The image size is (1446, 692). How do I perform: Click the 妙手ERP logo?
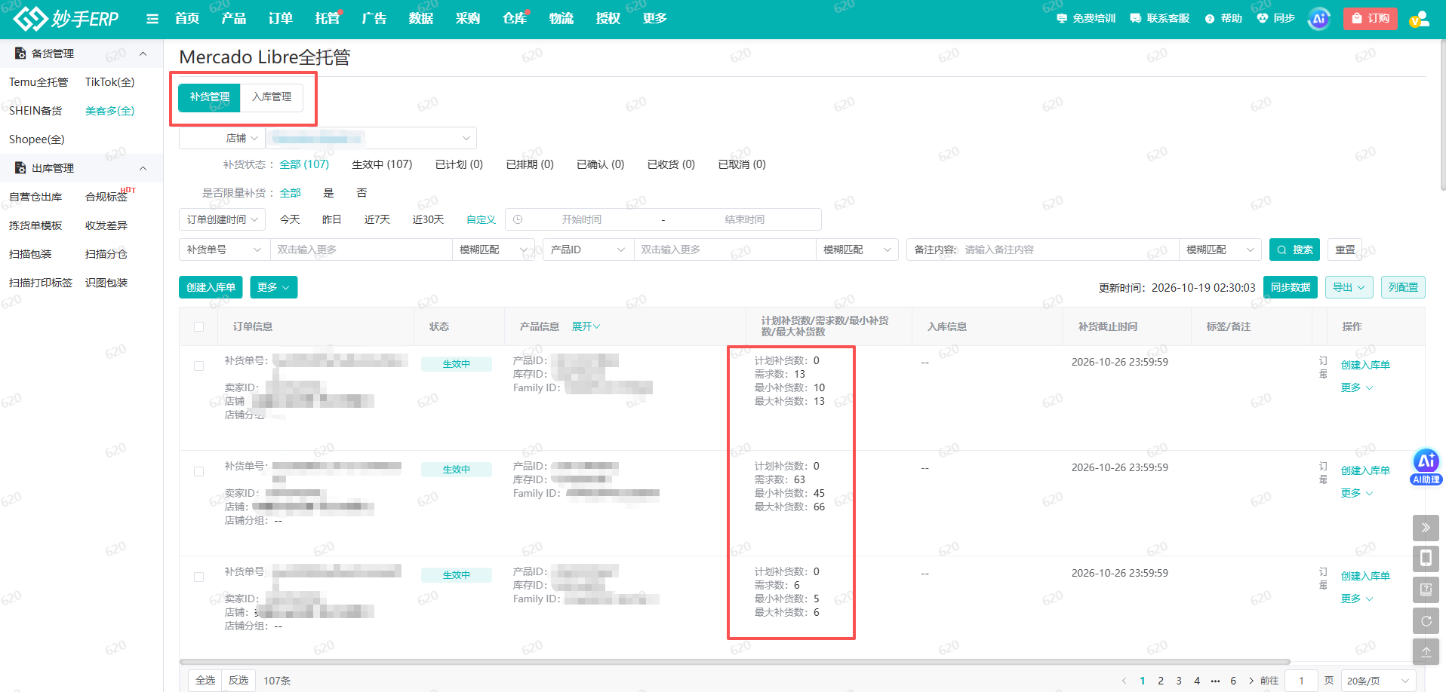pos(66,18)
